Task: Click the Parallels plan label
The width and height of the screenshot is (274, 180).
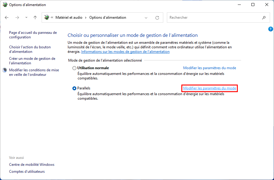Action: [84, 88]
